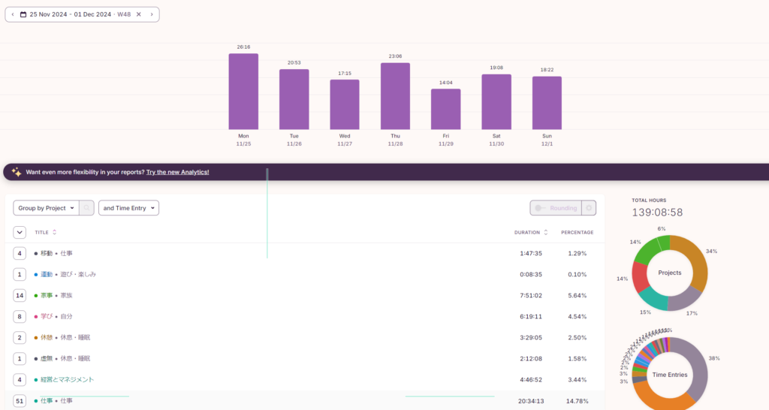Click the search icon beside Group by Project
The height and width of the screenshot is (410, 769).
[x=86, y=208]
